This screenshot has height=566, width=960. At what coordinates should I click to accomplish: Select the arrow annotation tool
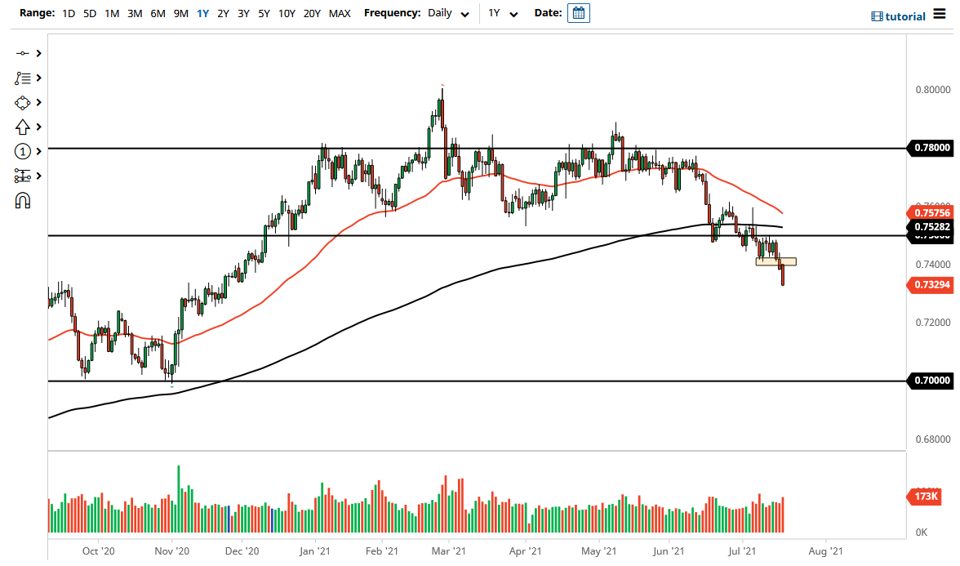[x=23, y=127]
